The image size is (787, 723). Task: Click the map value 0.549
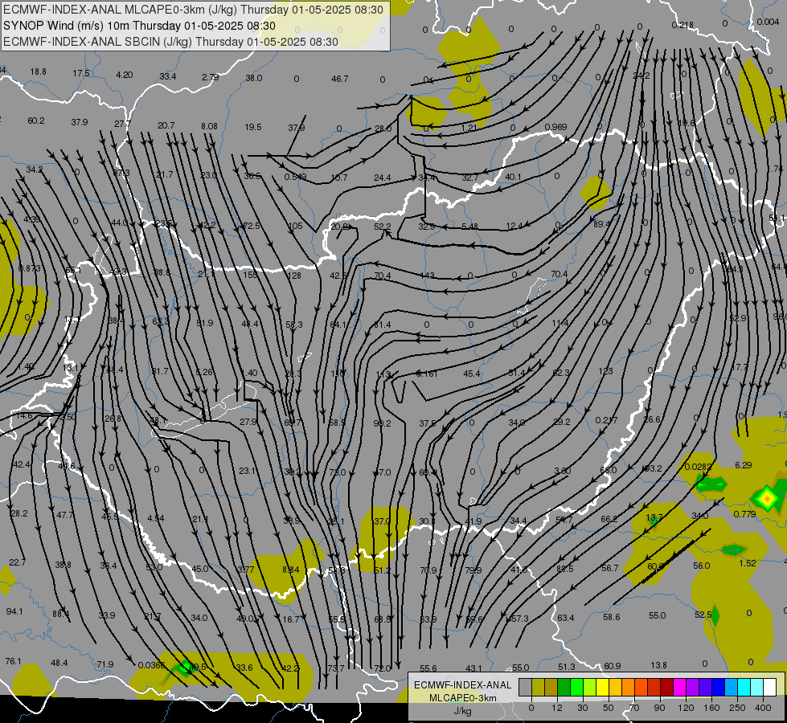click(x=295, y=177)
